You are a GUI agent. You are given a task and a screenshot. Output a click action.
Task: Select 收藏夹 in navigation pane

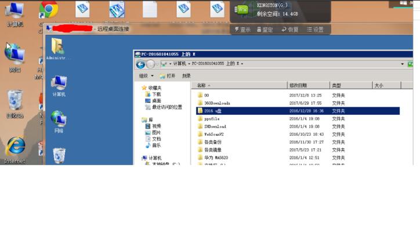click(152, 88)
